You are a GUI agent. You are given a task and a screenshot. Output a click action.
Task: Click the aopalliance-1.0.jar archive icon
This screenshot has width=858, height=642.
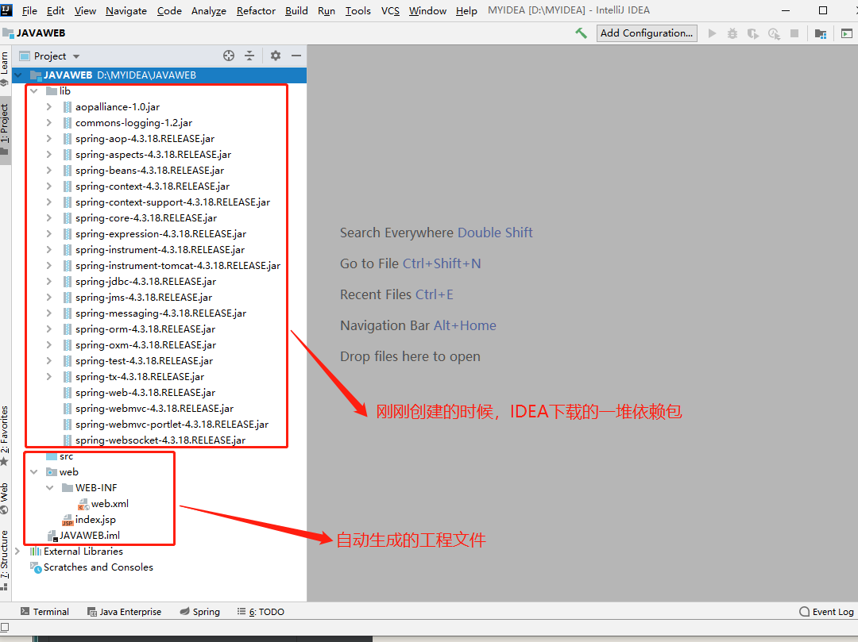68,106
